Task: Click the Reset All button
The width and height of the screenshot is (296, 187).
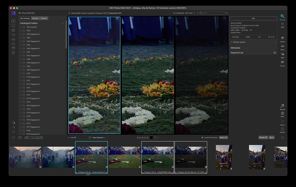Action: tap(263, 138)
